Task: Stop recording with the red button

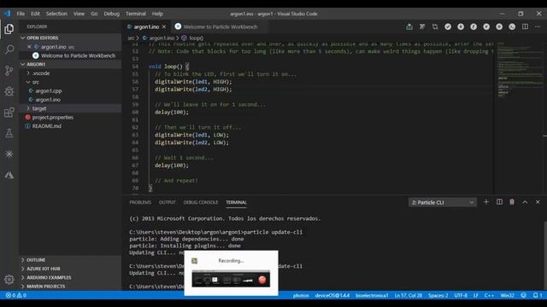Action: [262, 280]
